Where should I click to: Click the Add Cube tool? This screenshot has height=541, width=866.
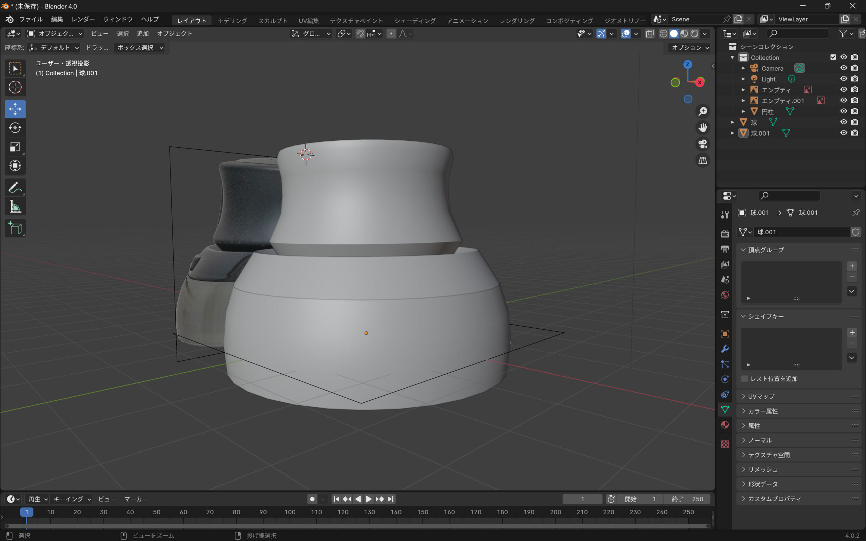coord(15,228)
